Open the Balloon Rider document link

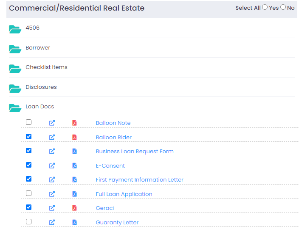pos(114,137)
